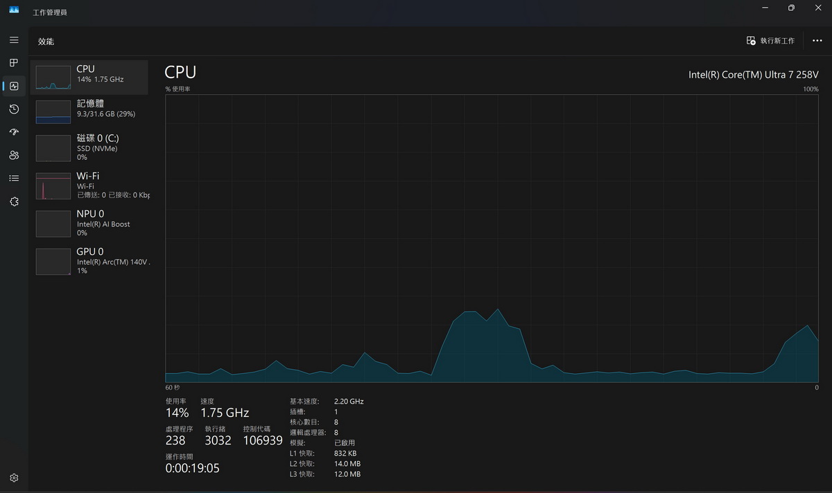
Task: Click the Intel(R) Core(TM) Ultra 7 258V label
Action: 753,74
